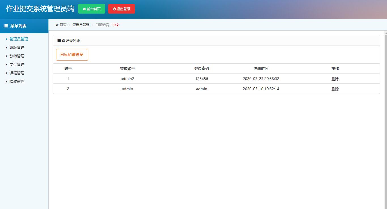Image resolution: width=387 pixels, height=209 pixels.
Task: Click the home icon in the breadcrumb bar
Action: pos(57,25)
